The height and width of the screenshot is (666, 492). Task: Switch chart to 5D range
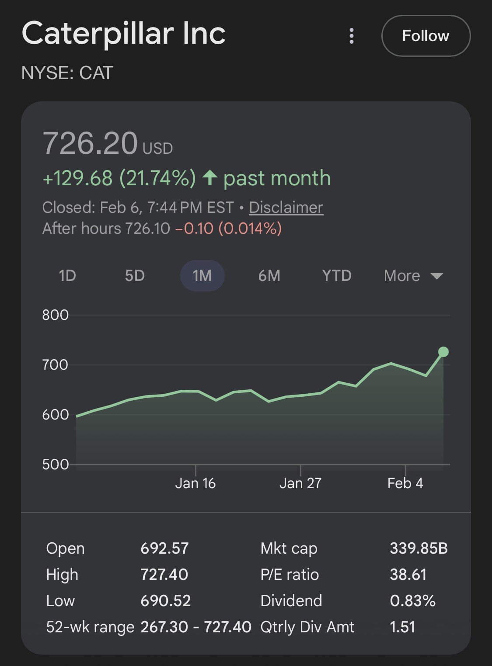pyautogui.click(x=135, y=276)
